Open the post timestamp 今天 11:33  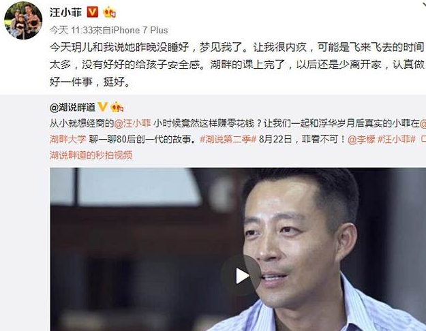click(72, 30)
